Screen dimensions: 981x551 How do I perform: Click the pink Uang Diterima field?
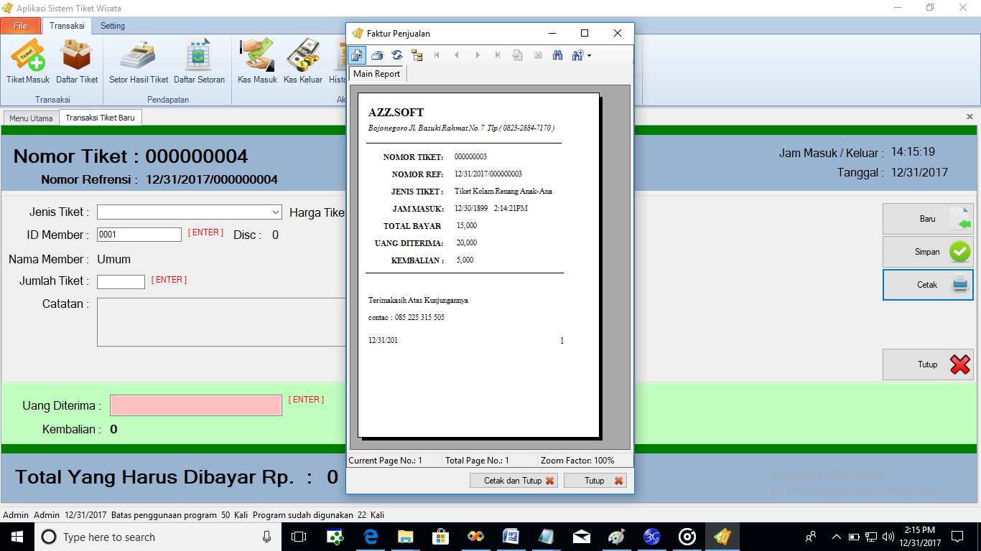click(x=196, y=405)
